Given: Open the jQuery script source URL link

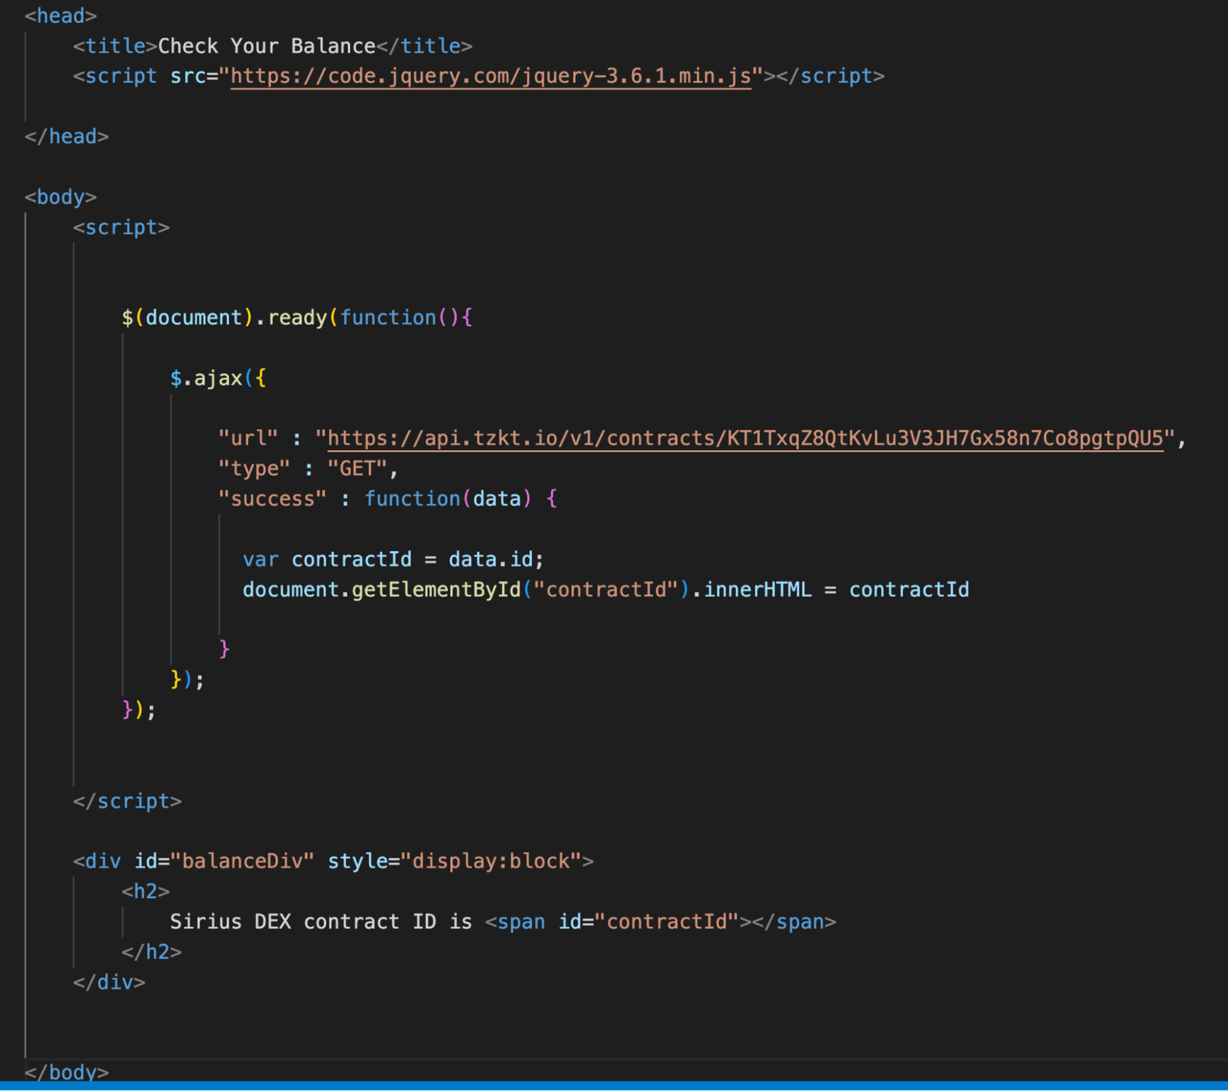Looking at the screenshot, I should point(490,76).
